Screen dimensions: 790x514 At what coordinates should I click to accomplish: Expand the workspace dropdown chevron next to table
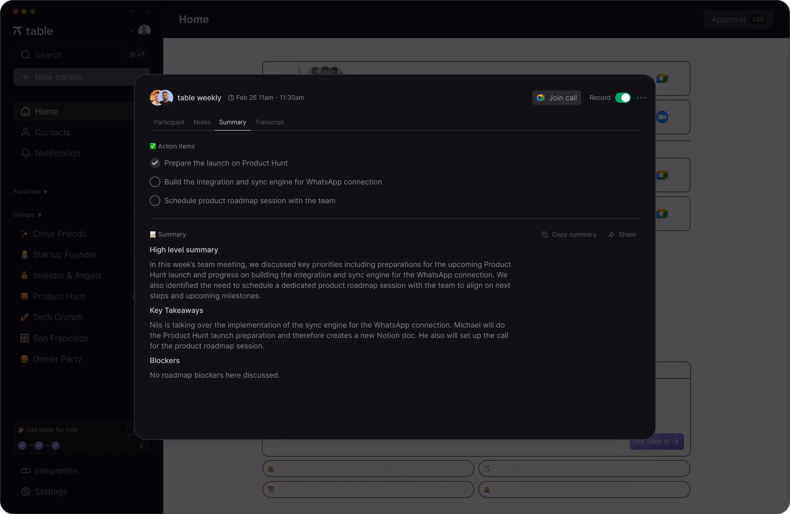[132, 31]
